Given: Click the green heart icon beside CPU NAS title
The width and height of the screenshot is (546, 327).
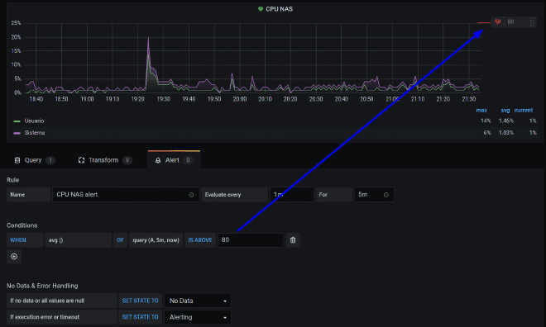Looking at the screenshot, I should click(x=260, y=9).
